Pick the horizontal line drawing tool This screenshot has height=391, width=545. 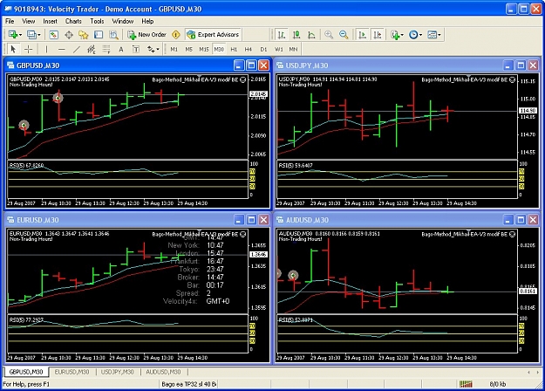pyautogui.click(x=62, y=50)
